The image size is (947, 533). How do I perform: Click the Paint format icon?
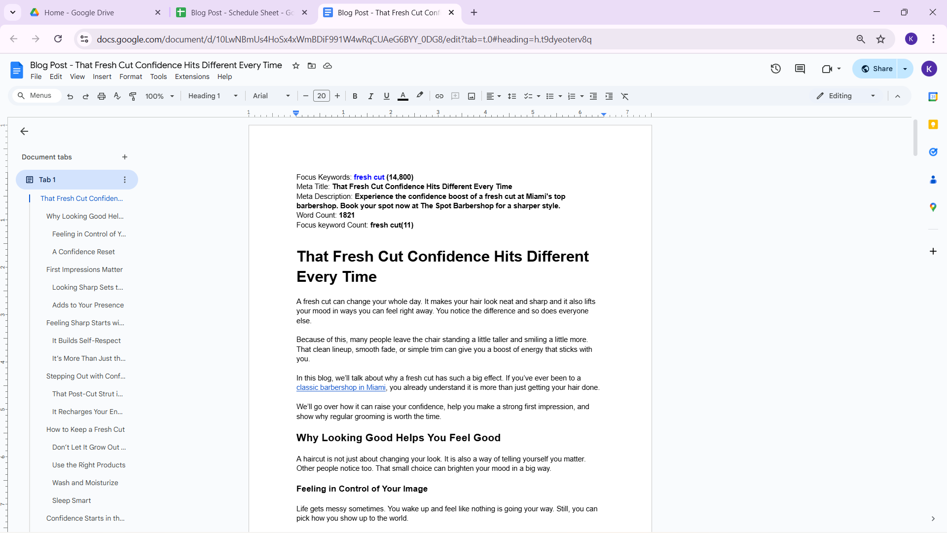coord(133,96)
